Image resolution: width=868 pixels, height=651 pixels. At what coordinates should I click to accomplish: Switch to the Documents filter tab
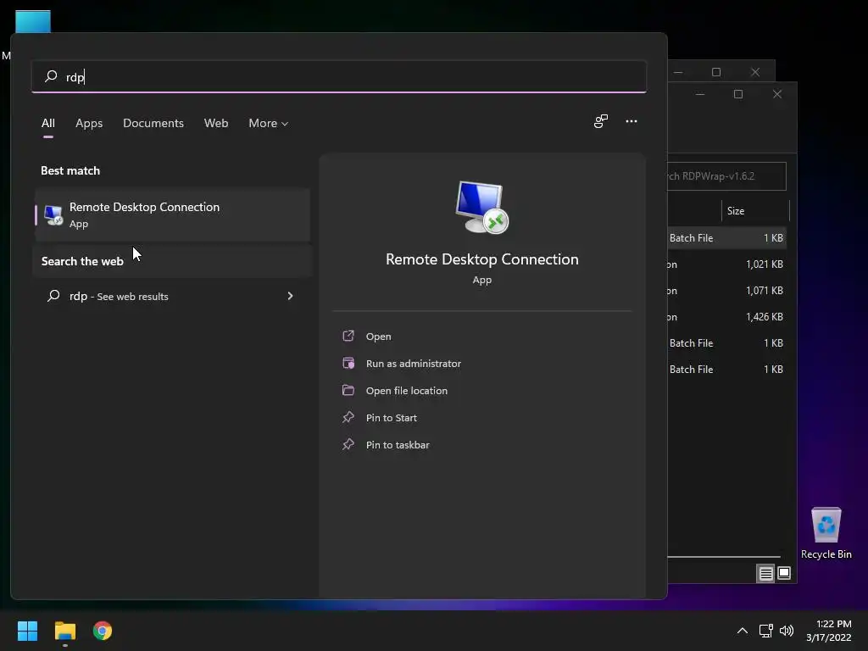(153, 123)
